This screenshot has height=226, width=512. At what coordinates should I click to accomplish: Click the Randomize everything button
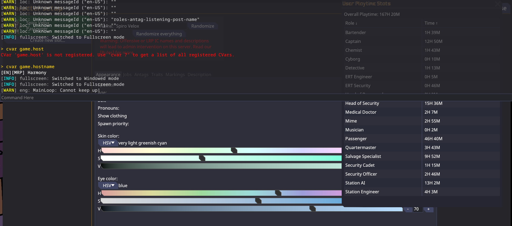[159, 34]
